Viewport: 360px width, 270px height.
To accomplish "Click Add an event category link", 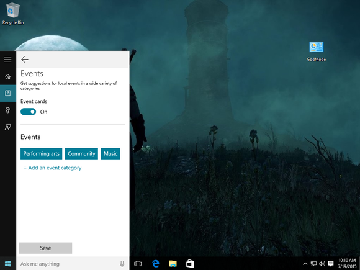I will (x=52, y=168).
